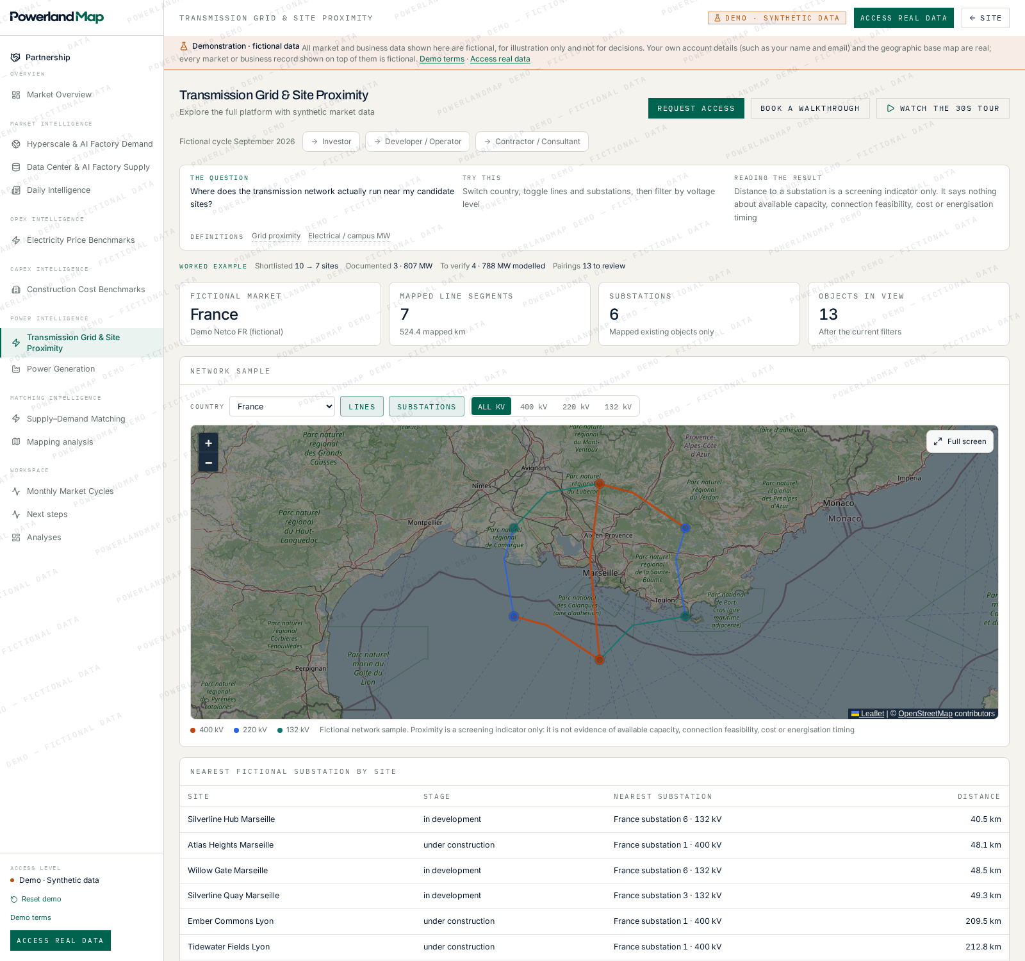Image resolution: width=1025 pixels, height=961 pixels.
Task: Open the Grid proximity definition
Action: point(276,236)
